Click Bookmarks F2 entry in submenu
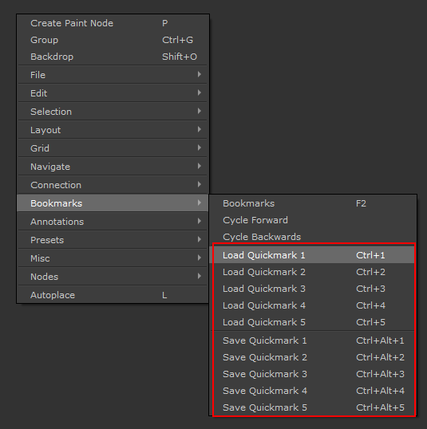The height and width of the screenshot is (429, 427). coord(313,203)
